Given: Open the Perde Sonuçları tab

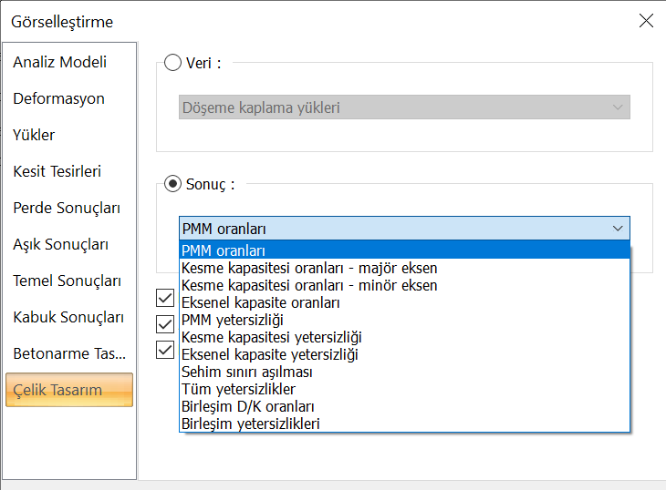Looking at the screenshot, I should coord(67,208).
